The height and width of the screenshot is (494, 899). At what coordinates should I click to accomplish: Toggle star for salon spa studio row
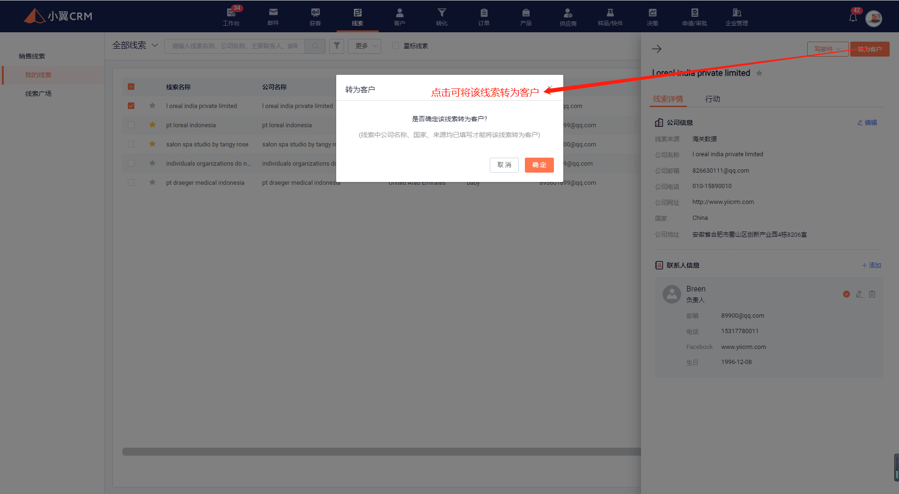[152, 144]
